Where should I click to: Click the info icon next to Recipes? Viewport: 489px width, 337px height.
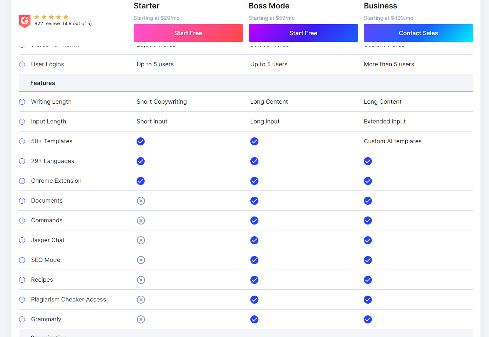[x=22, y=280]
